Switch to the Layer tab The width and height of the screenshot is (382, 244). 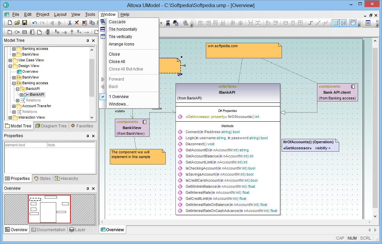coord(77,230)
